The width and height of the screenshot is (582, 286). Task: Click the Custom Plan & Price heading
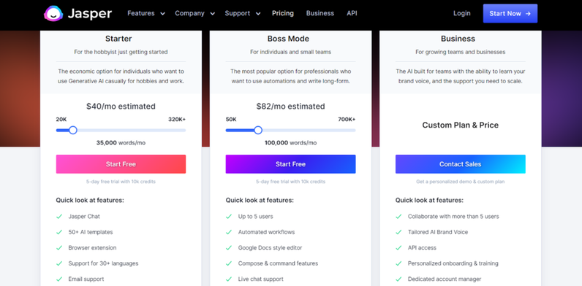point(460,125)
